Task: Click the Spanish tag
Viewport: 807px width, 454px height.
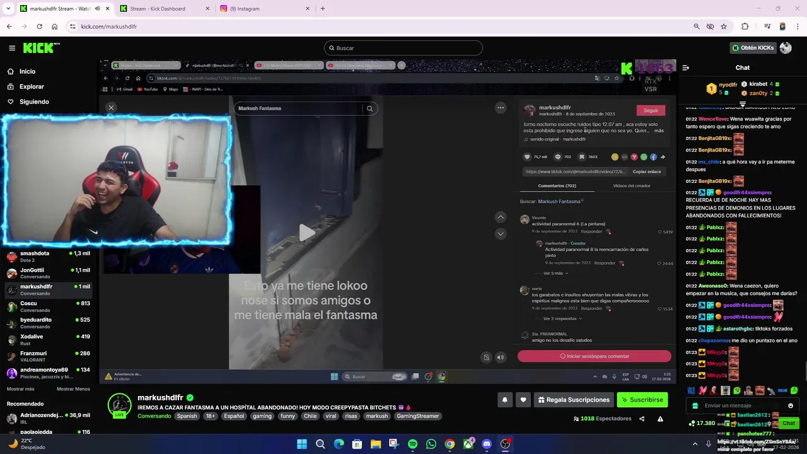Action: [187, 416]
